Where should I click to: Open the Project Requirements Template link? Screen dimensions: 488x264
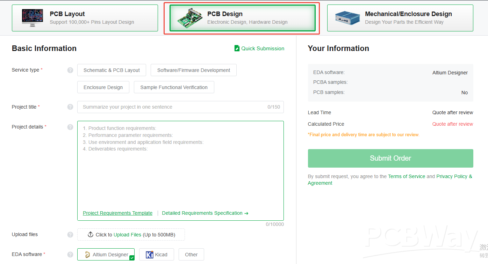[x=117, y=213]
